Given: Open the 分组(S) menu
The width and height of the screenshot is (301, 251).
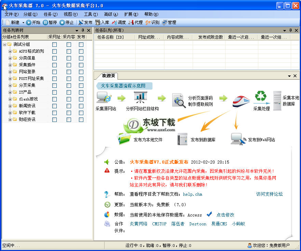Looking at the screenshot, I should [x=30, y=14].
